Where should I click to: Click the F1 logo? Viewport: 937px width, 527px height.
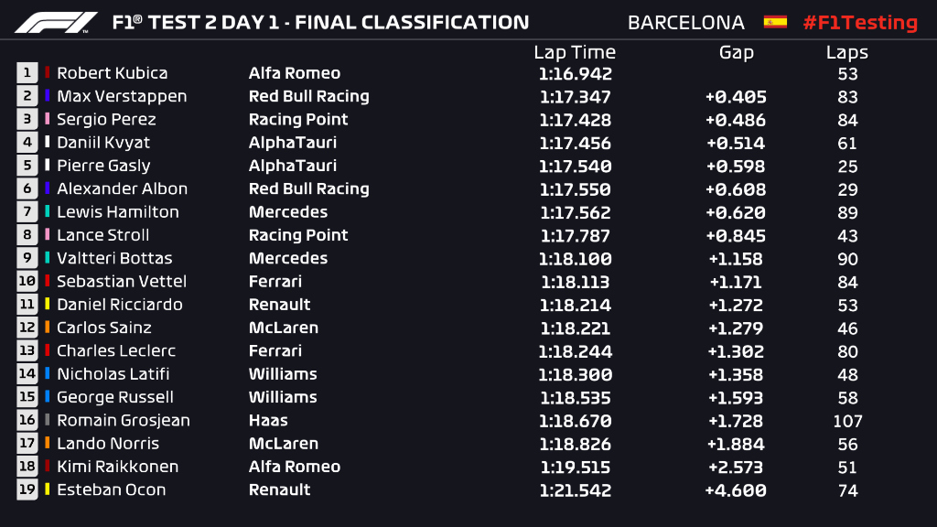click(x=56, y=23)
